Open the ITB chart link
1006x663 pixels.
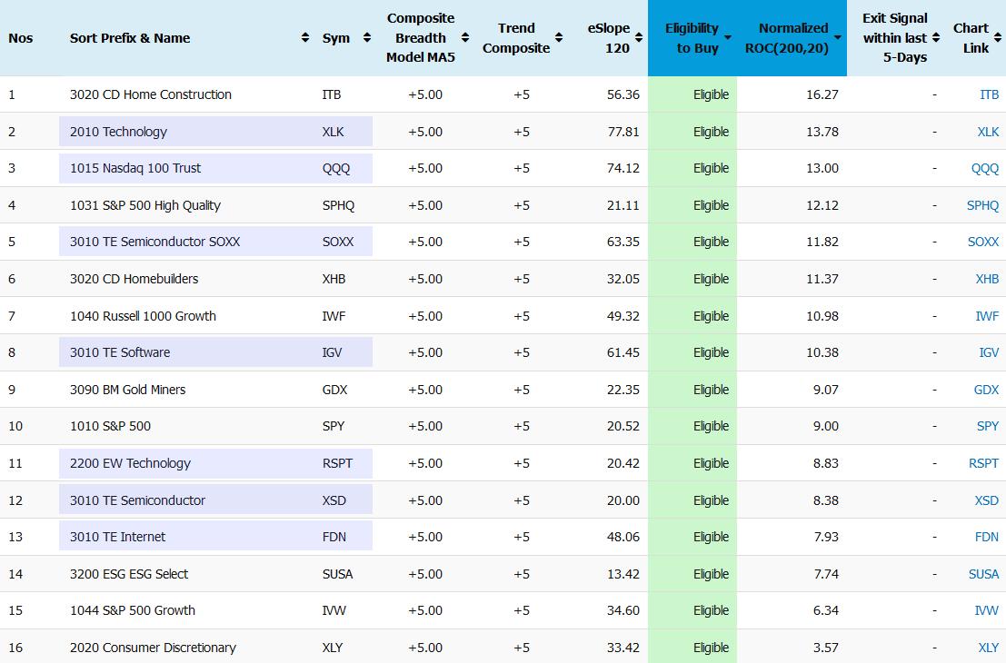(x=989, y=94)
